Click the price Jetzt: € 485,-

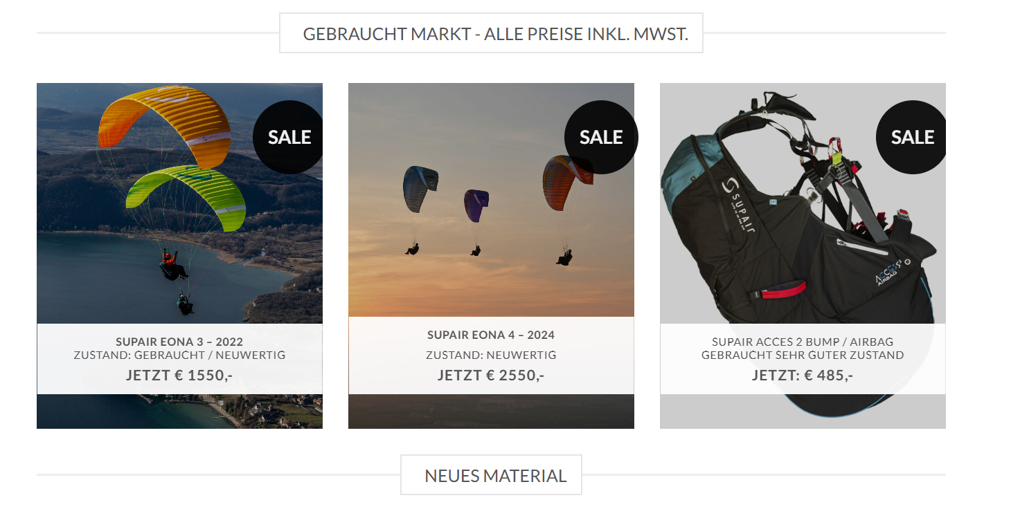(x=803, y=376)
